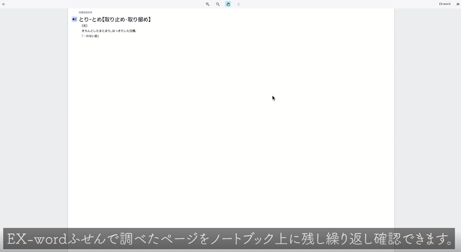Screen dimensions: 461x252
Task: Click the grayed-out microphone icon
Action: 238,4
